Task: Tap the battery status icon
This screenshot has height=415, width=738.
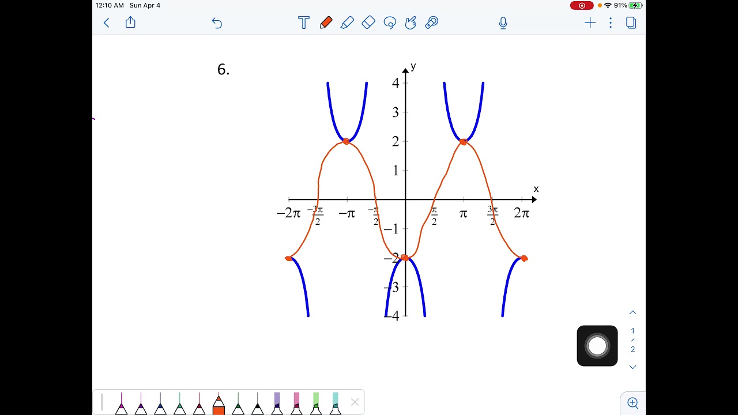Action: point(635,5)
